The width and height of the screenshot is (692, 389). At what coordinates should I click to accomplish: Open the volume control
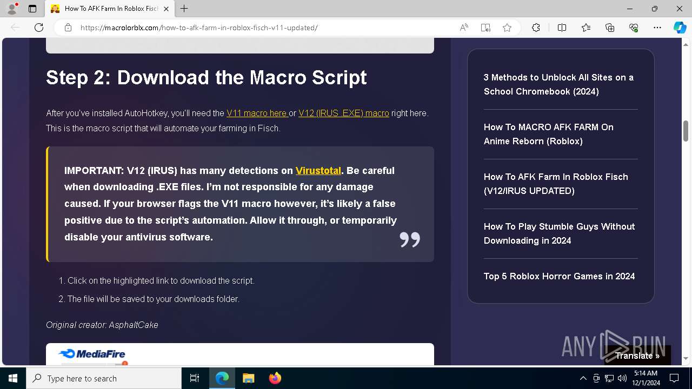coord(622,378)
